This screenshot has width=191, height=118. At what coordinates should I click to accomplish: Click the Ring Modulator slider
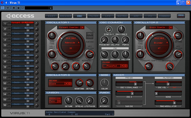pyautogui.click(x=168, y=102)
